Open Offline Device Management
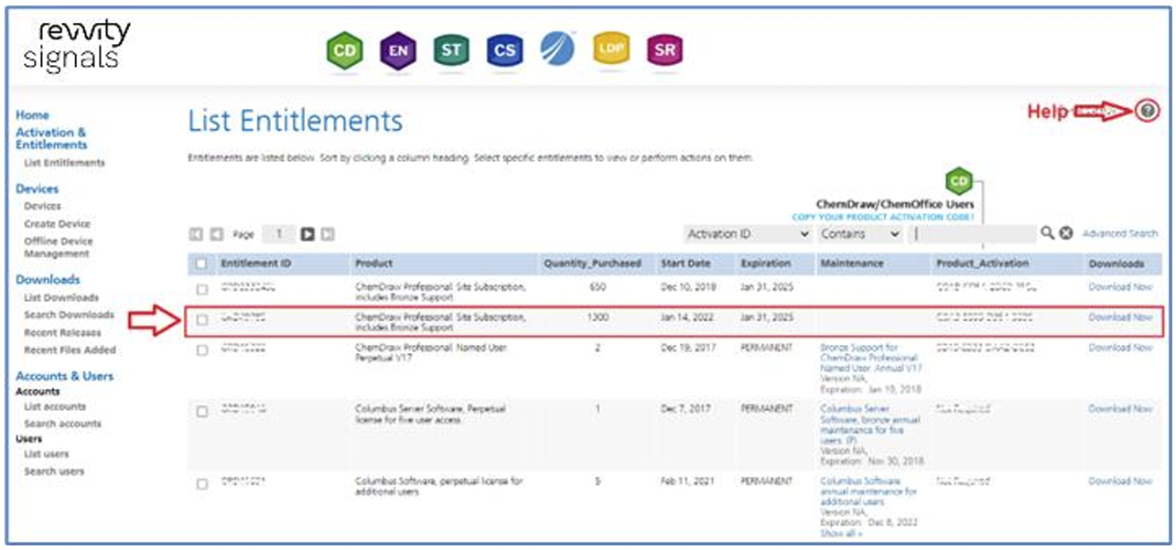This screenshot has width=1176, height=550. pos(59,247)
